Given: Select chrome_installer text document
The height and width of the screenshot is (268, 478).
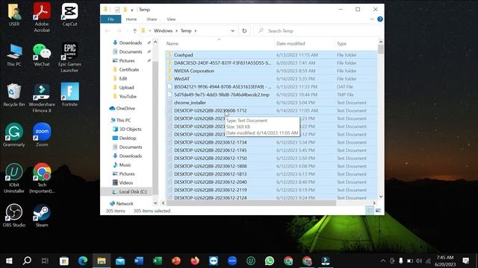Looking at the screenshot, I should click(x=190, y=103).
